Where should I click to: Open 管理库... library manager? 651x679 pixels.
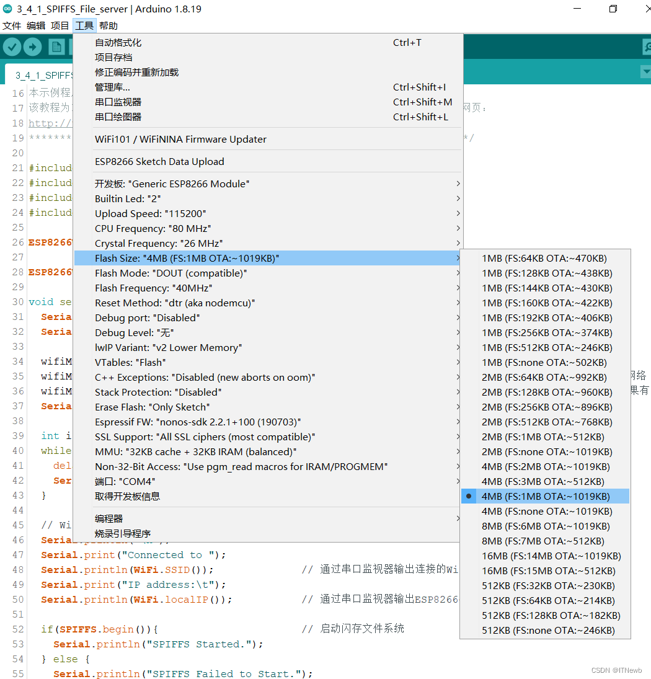pyautogui.click(x=268, y=87)
